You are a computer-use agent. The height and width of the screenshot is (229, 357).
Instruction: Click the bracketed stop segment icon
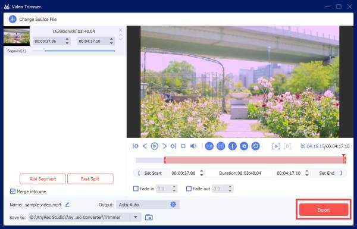tap(287, 146)
